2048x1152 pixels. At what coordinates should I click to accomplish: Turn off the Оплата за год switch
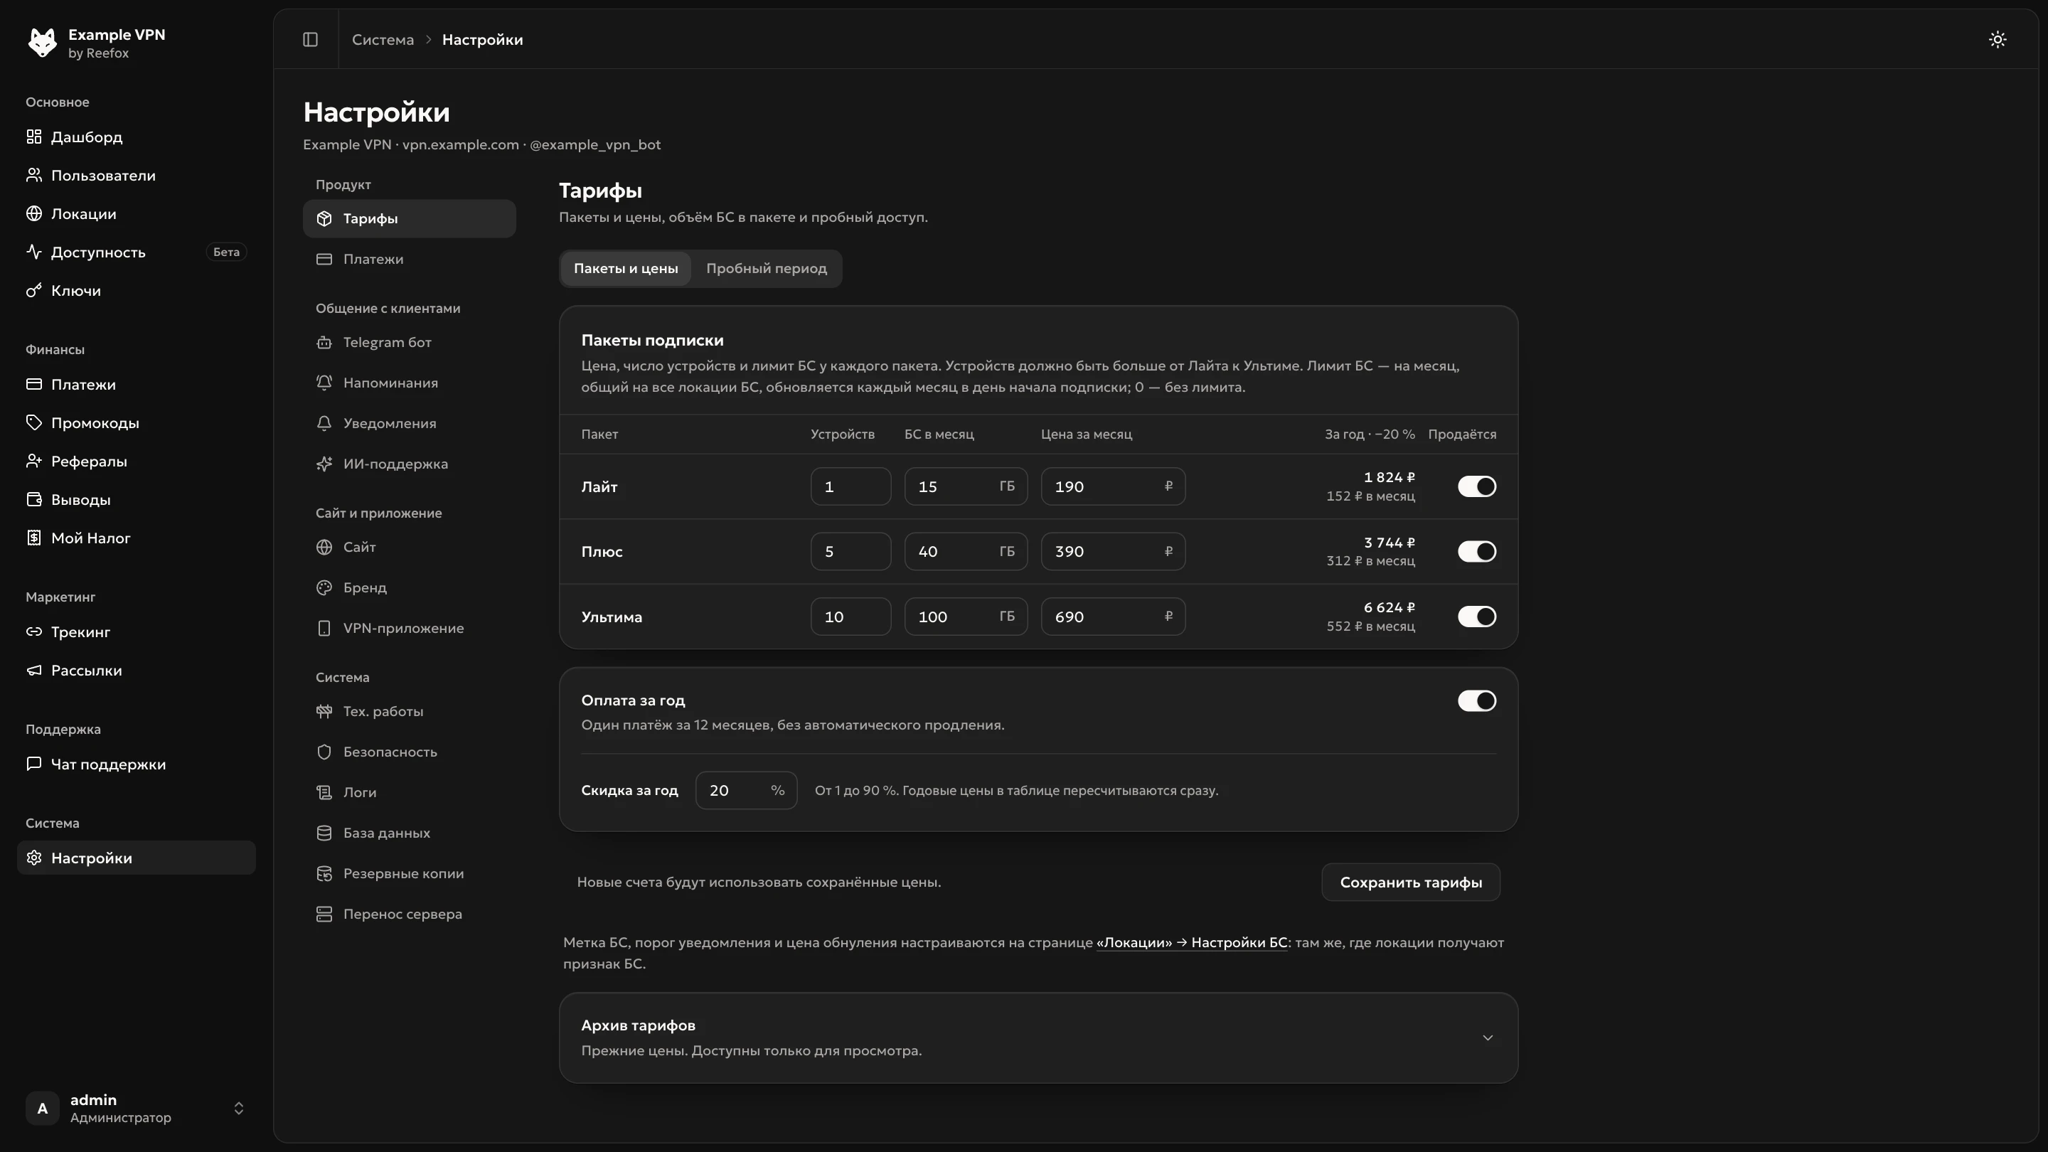(1476, 701)
